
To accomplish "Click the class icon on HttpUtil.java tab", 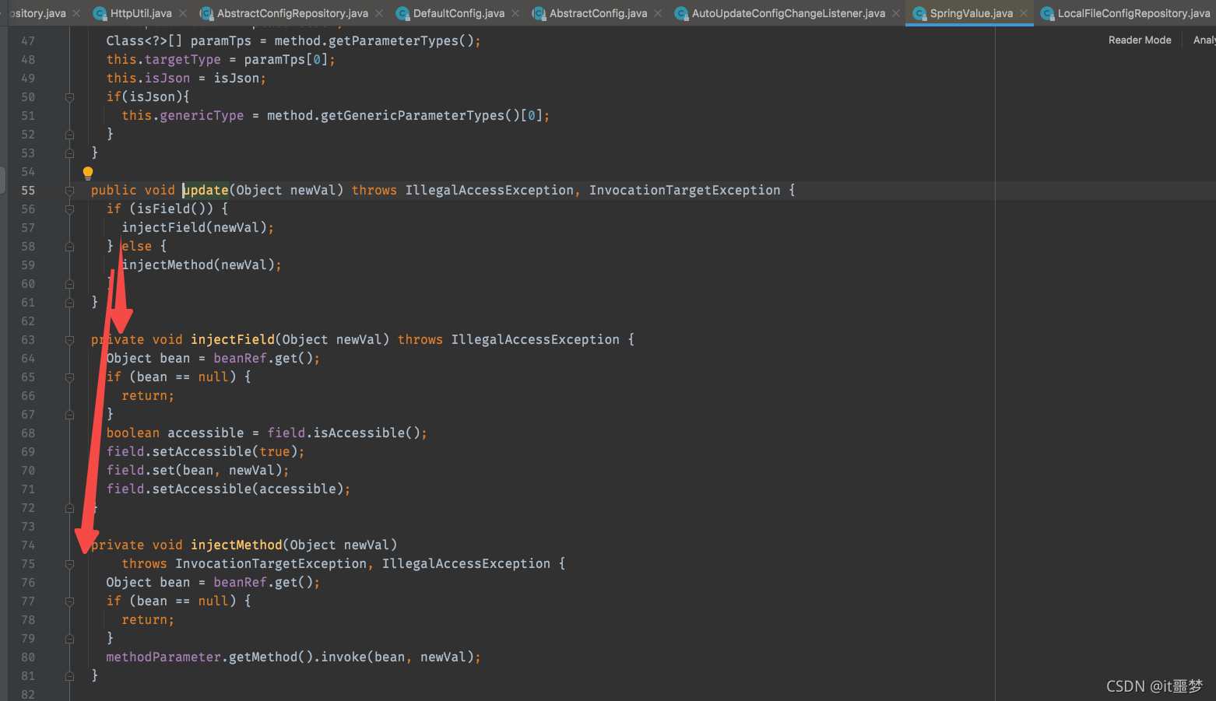I will pyautogui.click(x=100, y=13).
